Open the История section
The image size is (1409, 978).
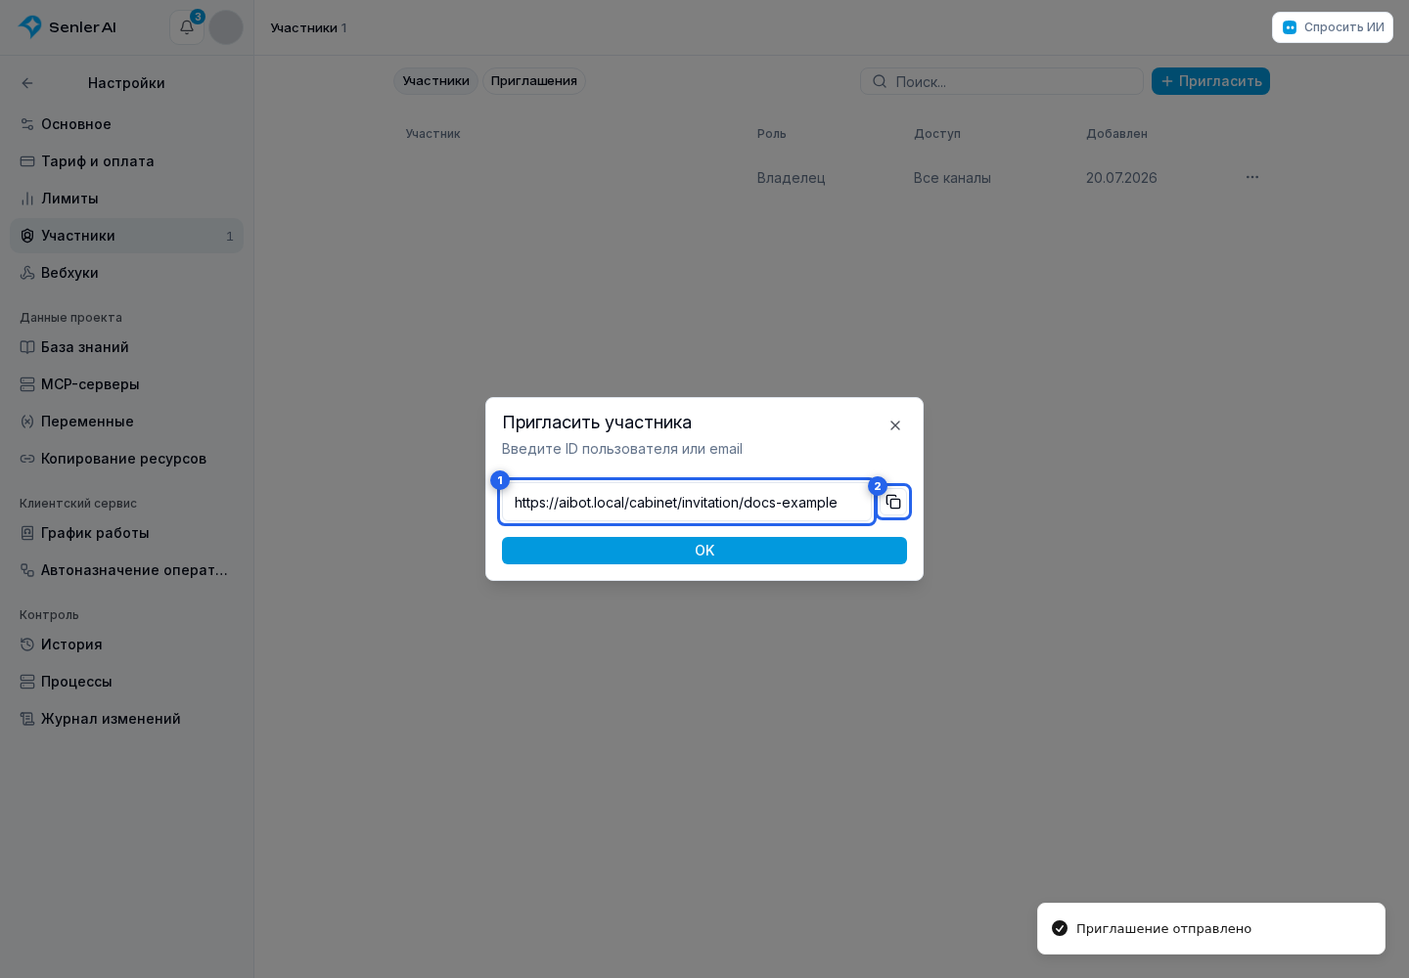(126, 645)
